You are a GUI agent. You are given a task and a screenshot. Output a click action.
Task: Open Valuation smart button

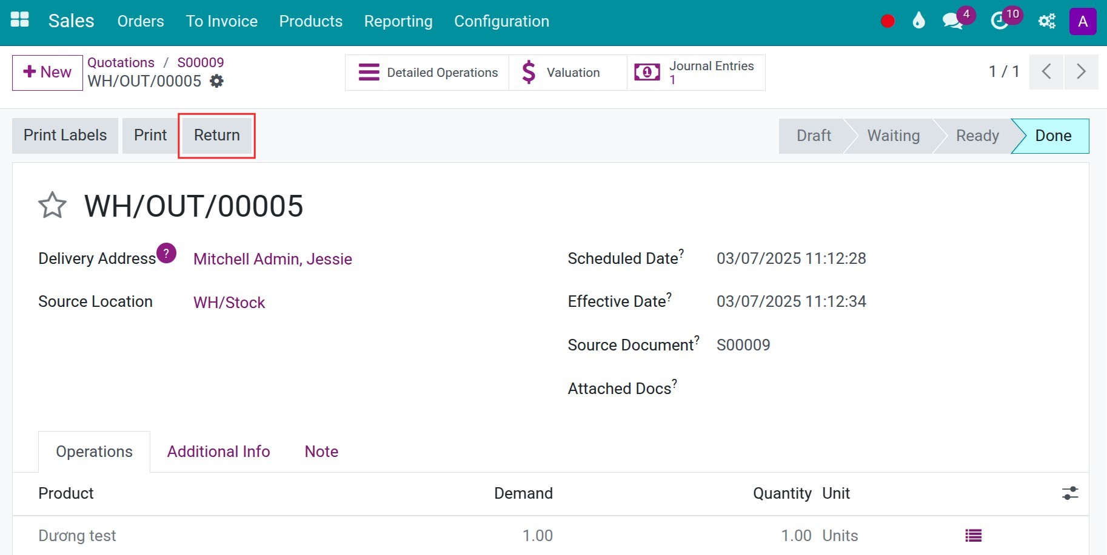pos(568,73)
